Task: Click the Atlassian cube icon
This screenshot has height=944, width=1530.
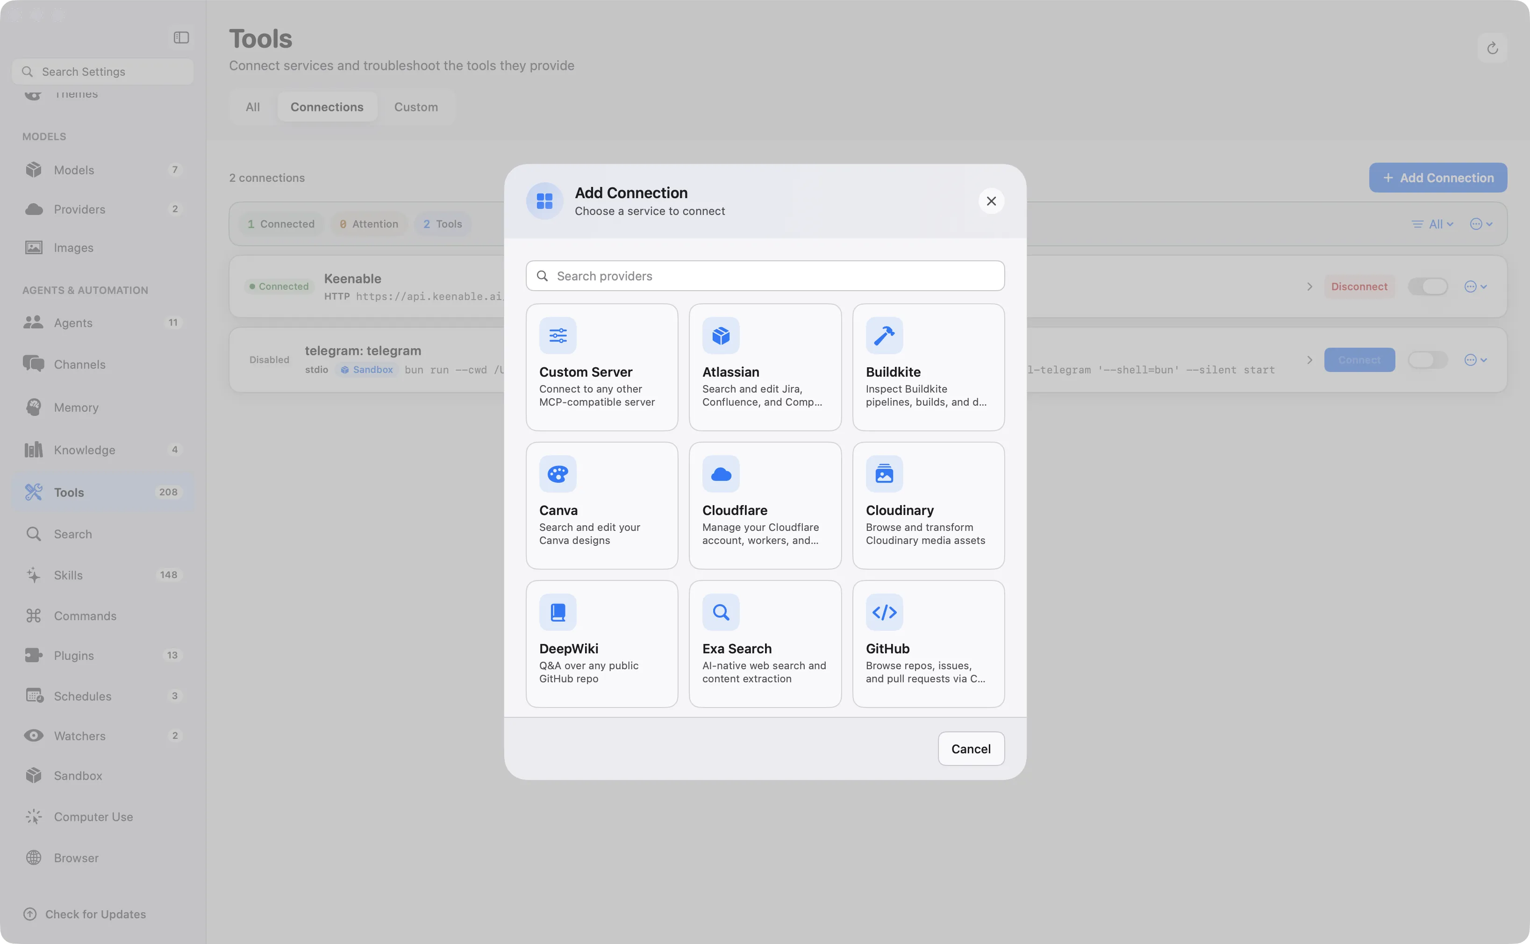Action: (x=720, y=335)
